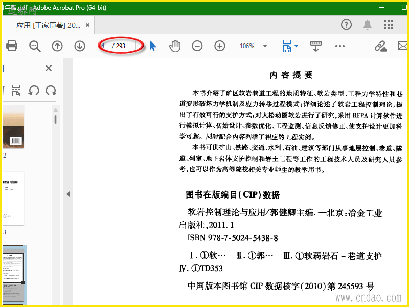Close the document tab
Image resolution: width=409 pixels, height=307 pixels.
(x=87, y=25)
